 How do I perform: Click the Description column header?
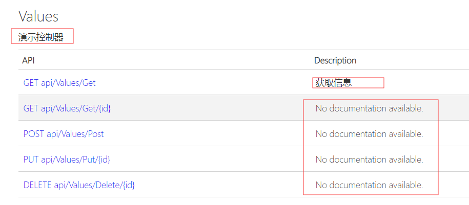(x=335, y=60)
